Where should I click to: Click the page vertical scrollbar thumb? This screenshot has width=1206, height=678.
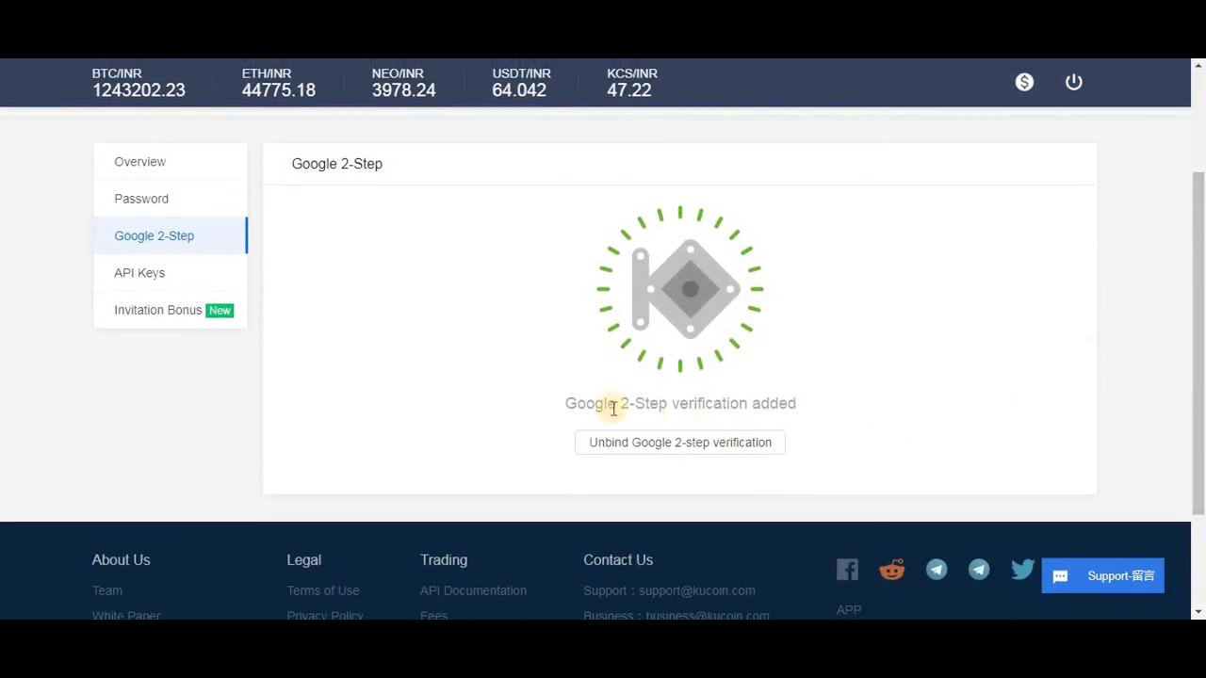[x=1198, y=344]
